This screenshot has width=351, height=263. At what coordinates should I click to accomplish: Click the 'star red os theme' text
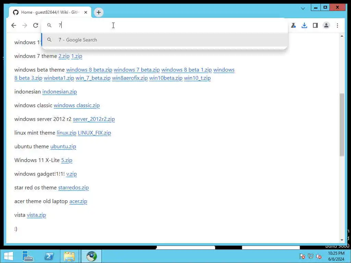click(x=35, y=188)
